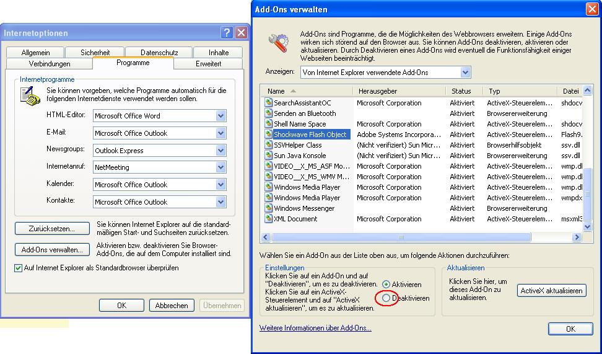Open Weitere Informationen über Add-Ons link

coord(315,328)
